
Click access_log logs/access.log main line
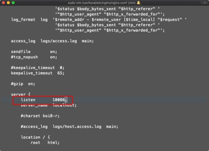52,41
